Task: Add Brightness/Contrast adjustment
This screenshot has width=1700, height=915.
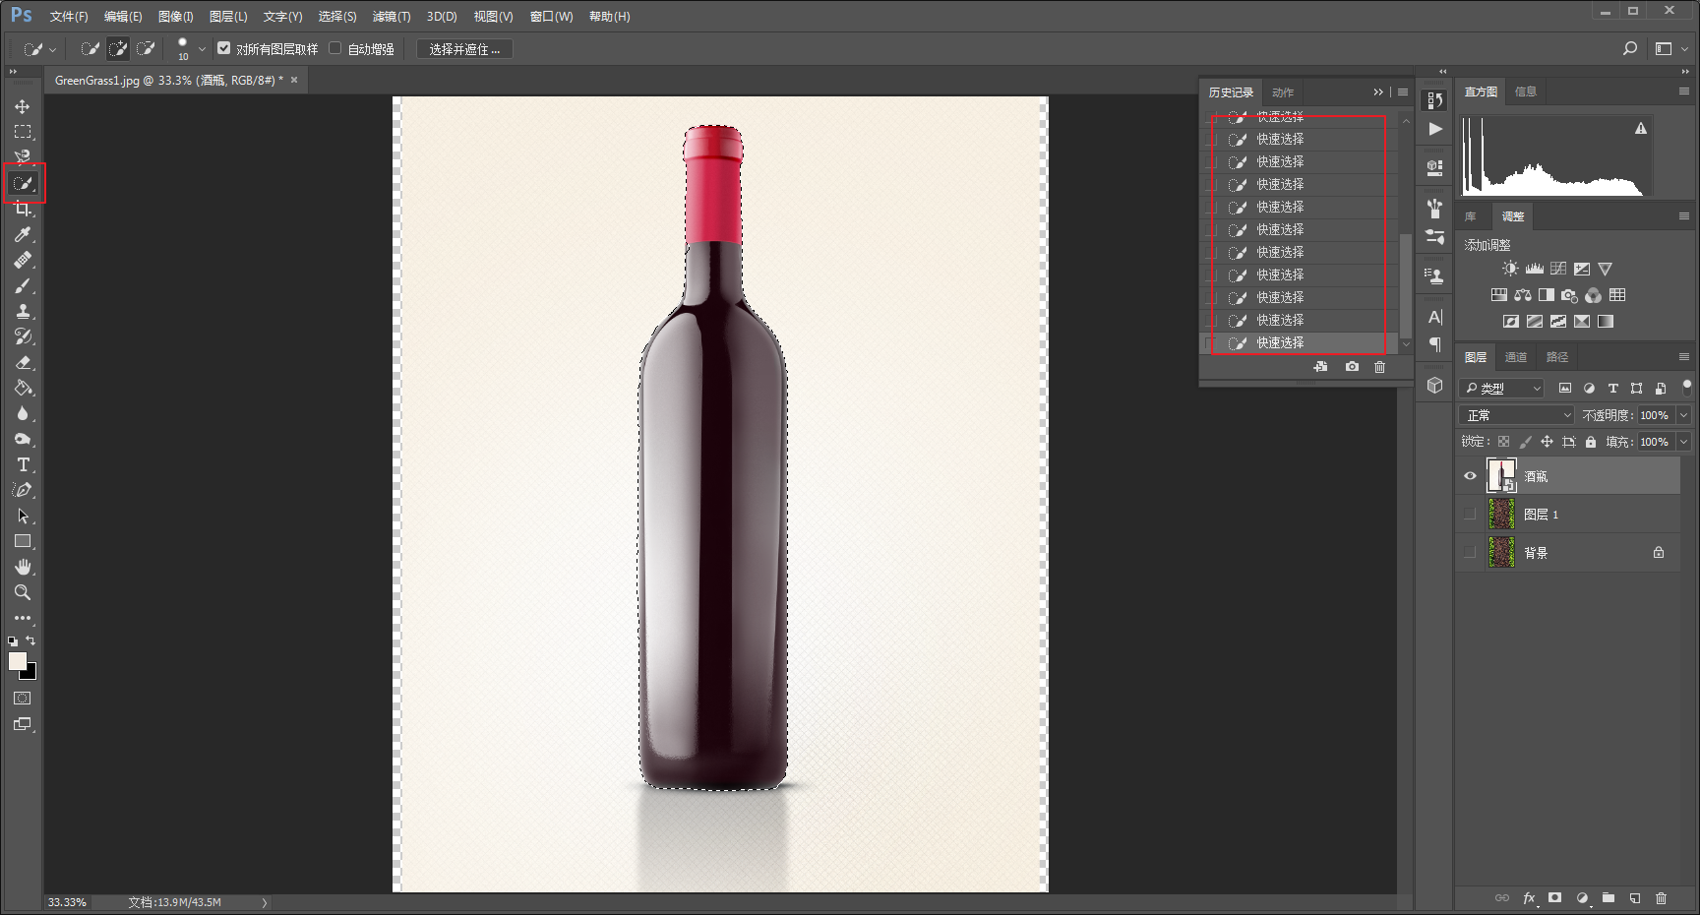Action: [1510, 269]
